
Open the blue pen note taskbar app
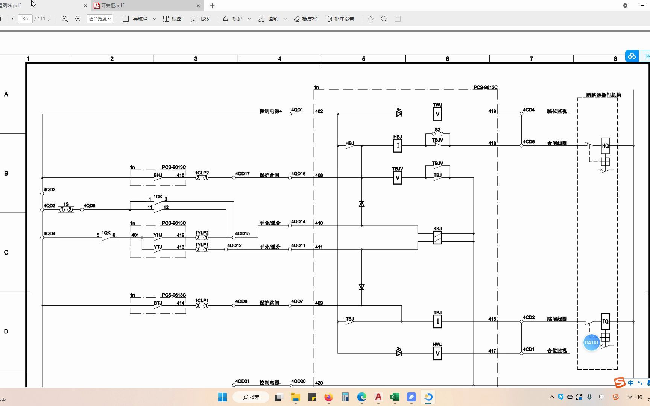[412, 397]
